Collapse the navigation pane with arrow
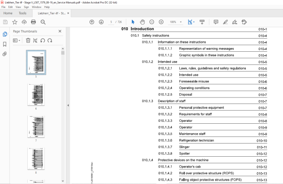283x184 pixels. point(68,105)
